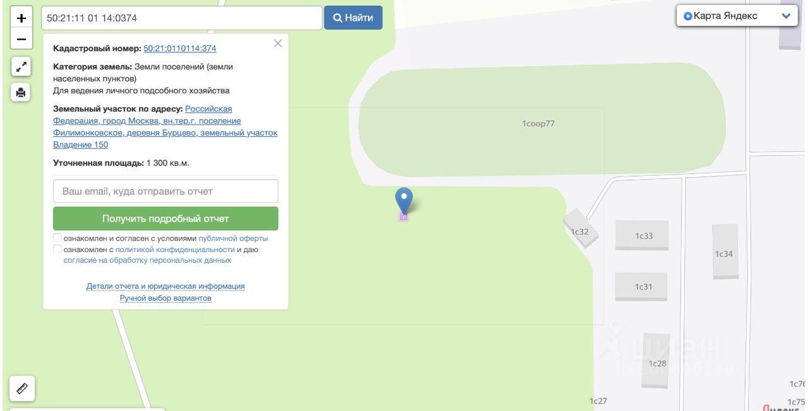Close the cadastral info popup
This screenshot has height=411, width=808.
278,43
